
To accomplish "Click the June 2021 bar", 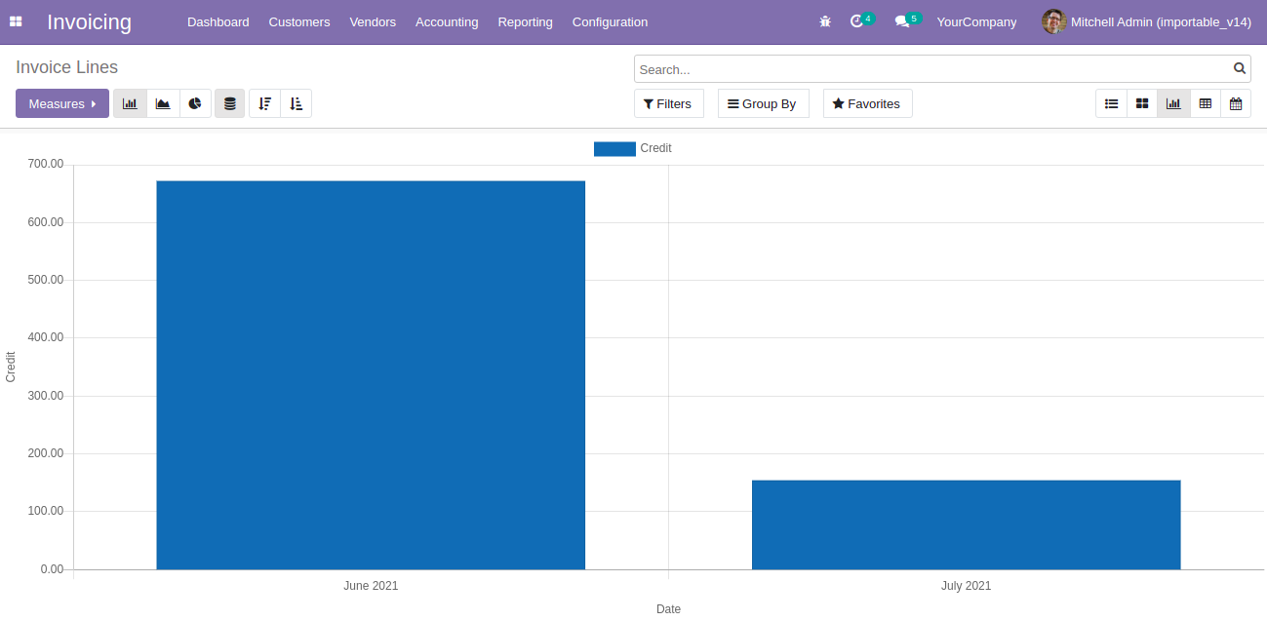I will (371, 374).
